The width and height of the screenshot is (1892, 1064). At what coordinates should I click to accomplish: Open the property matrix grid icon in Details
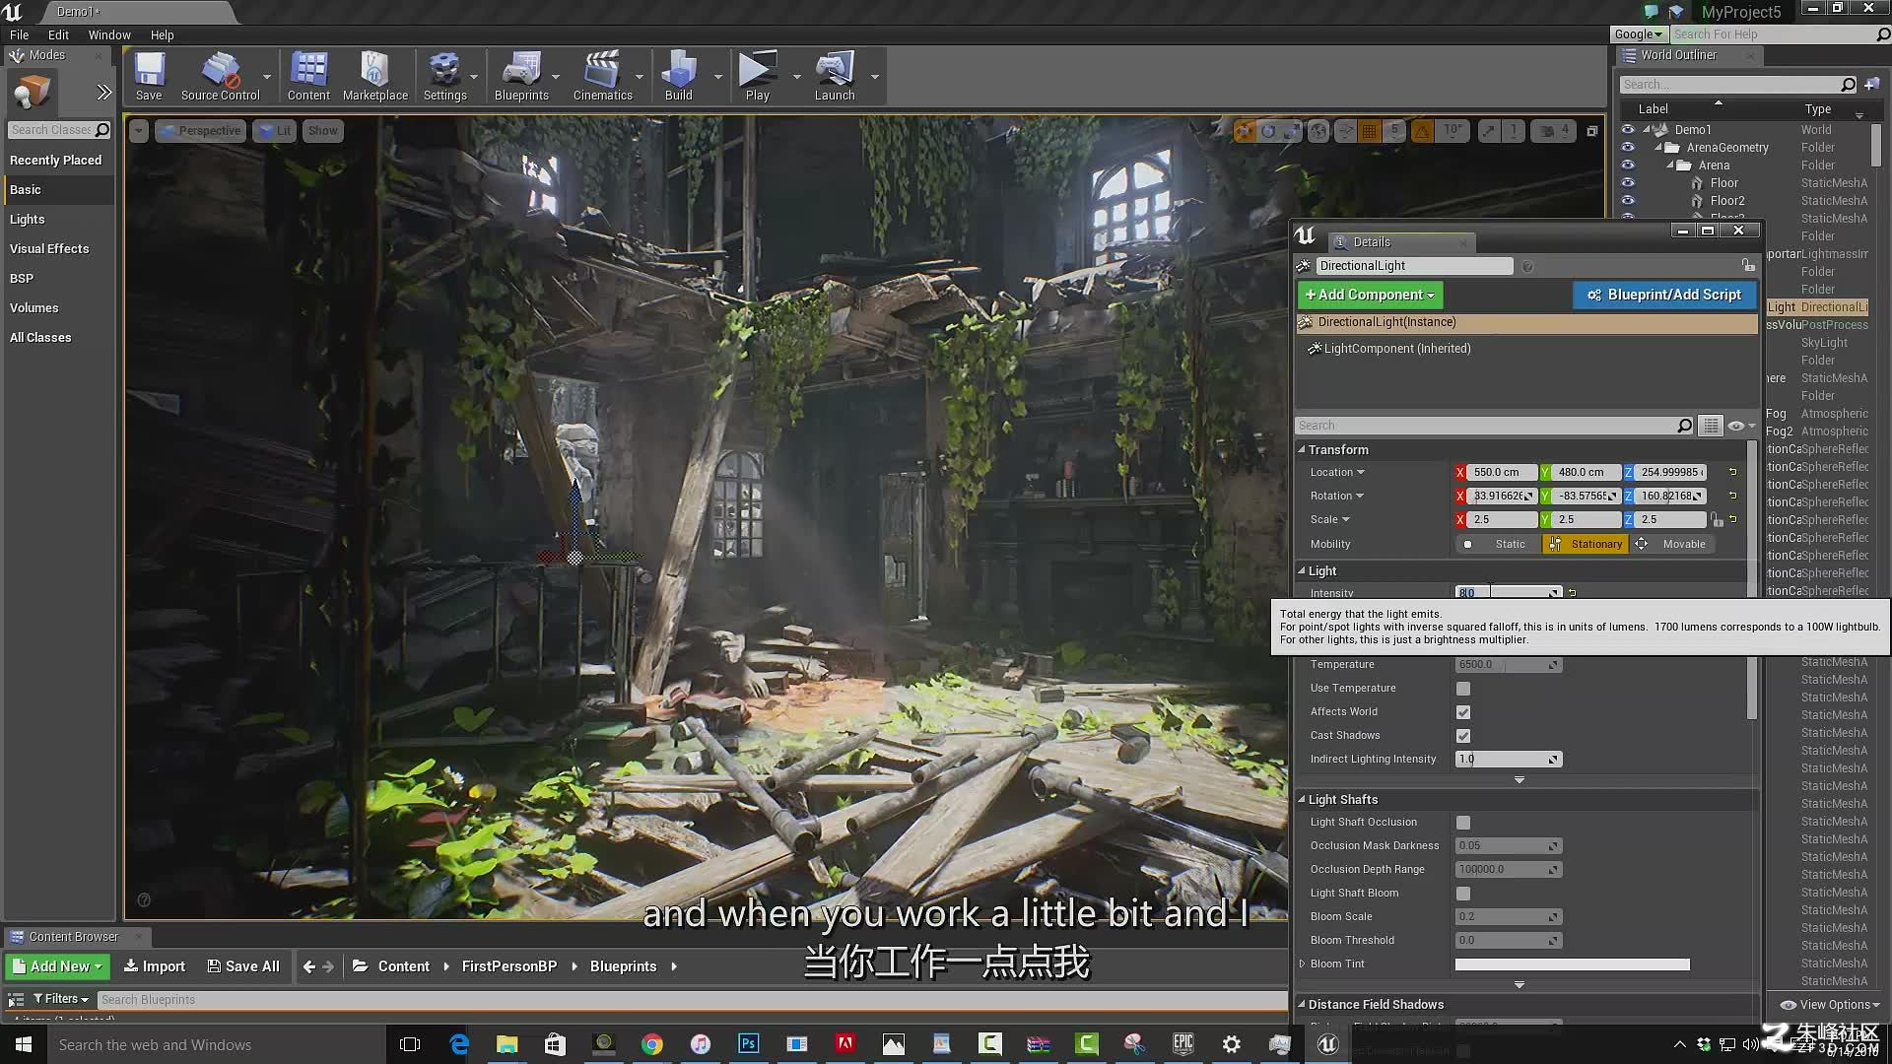1711,426
